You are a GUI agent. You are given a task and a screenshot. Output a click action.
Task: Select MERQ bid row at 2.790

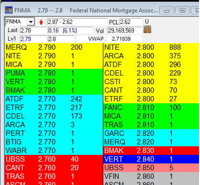[54, 47]
